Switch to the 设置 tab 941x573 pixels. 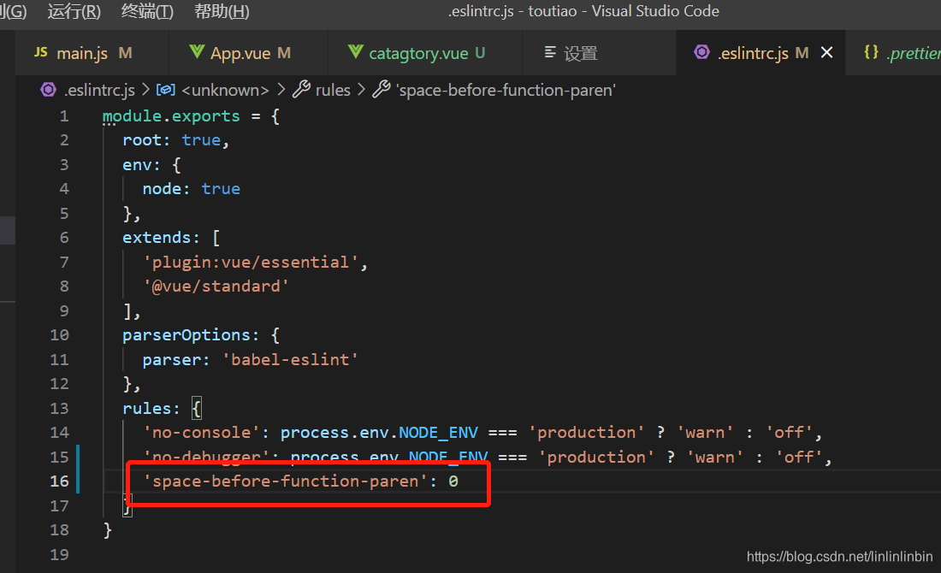pyautogui.click(x=599, y=53)
